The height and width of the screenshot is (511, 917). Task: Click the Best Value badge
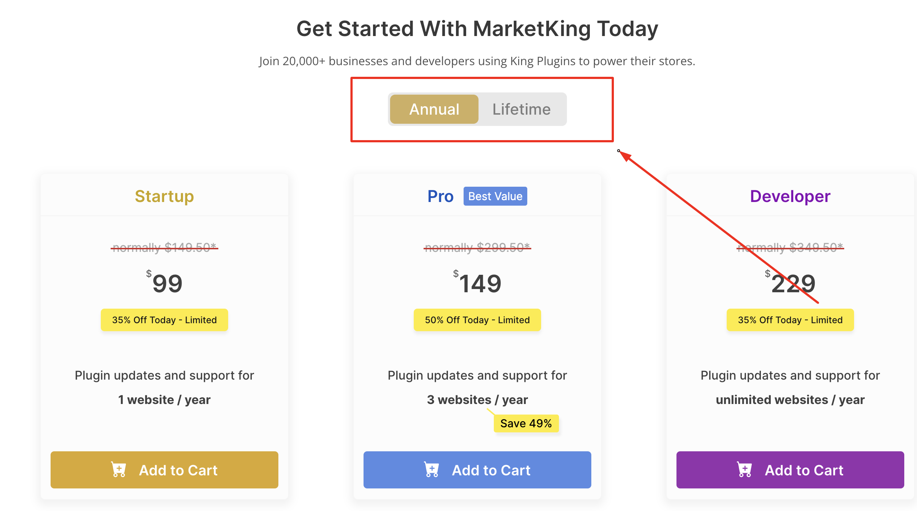coord(495,196)
